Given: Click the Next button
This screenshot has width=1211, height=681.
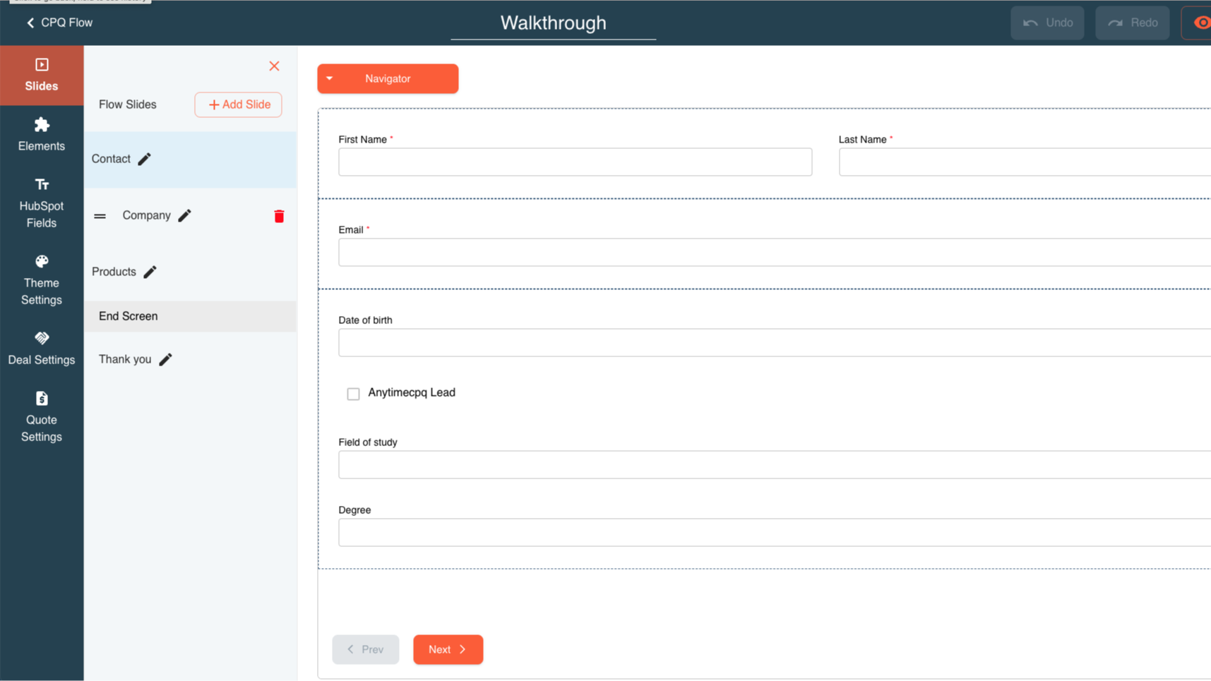Looking at the screenshot, I should click(448, 649).
